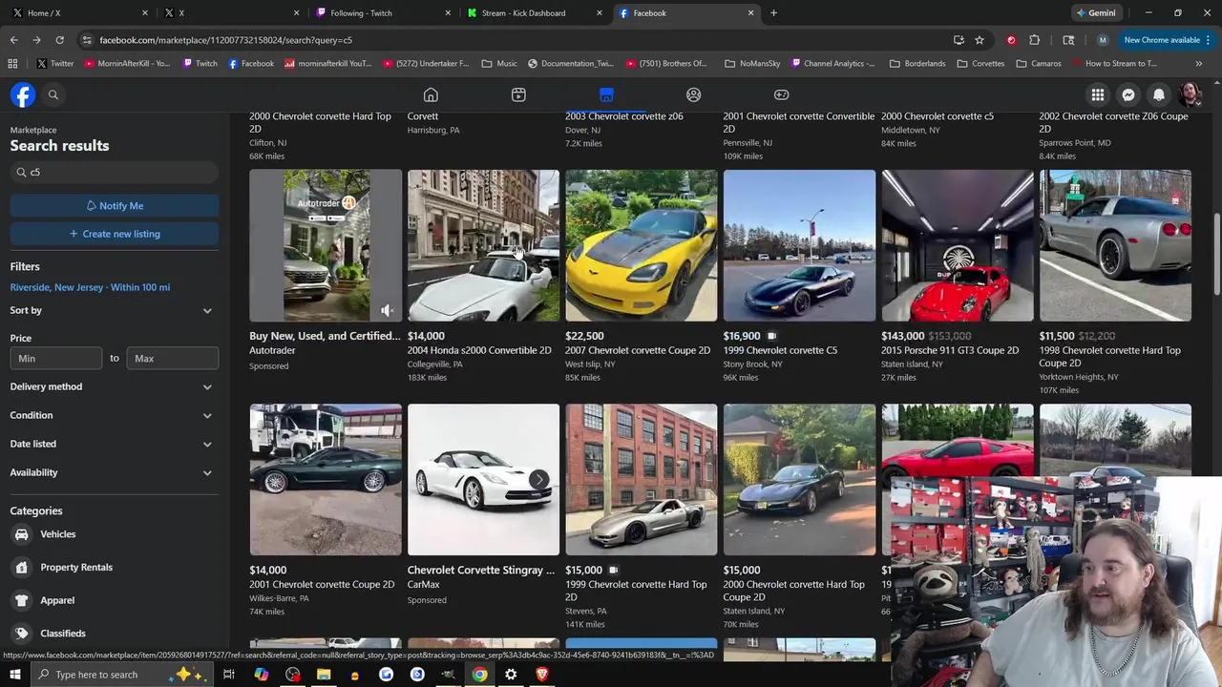Open the Facebook menu grid icon
This screenshot has height=687, width=1222.
tap(1098, 94)
